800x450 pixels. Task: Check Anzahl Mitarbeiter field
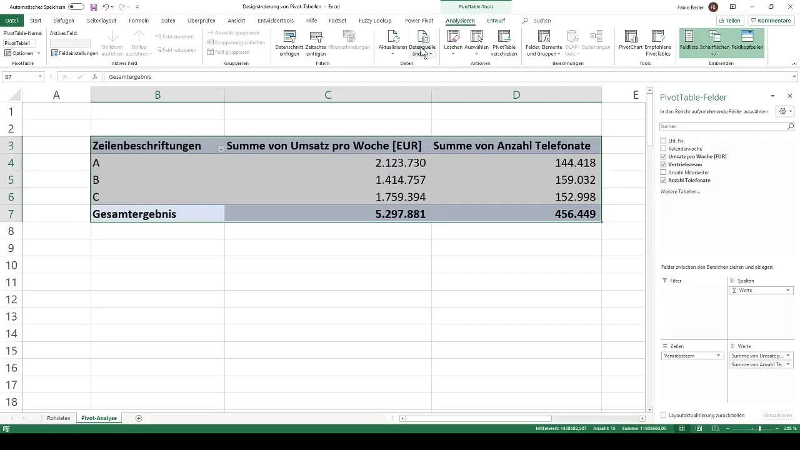click(x=664, y=172)
